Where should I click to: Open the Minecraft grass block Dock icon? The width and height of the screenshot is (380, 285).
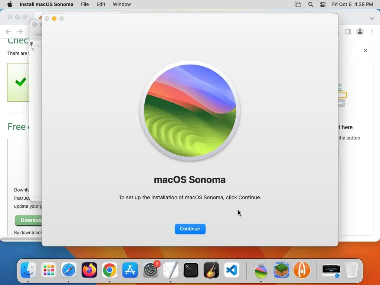pyautogui.click(x=281, y=270)
